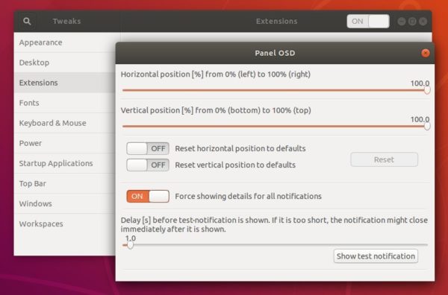Click the Horizontal position slider handle
Image resolution: width=448 pixels, height=295 pixels.
427,90
